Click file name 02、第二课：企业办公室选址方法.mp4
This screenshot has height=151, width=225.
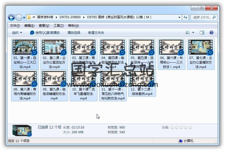54,62
